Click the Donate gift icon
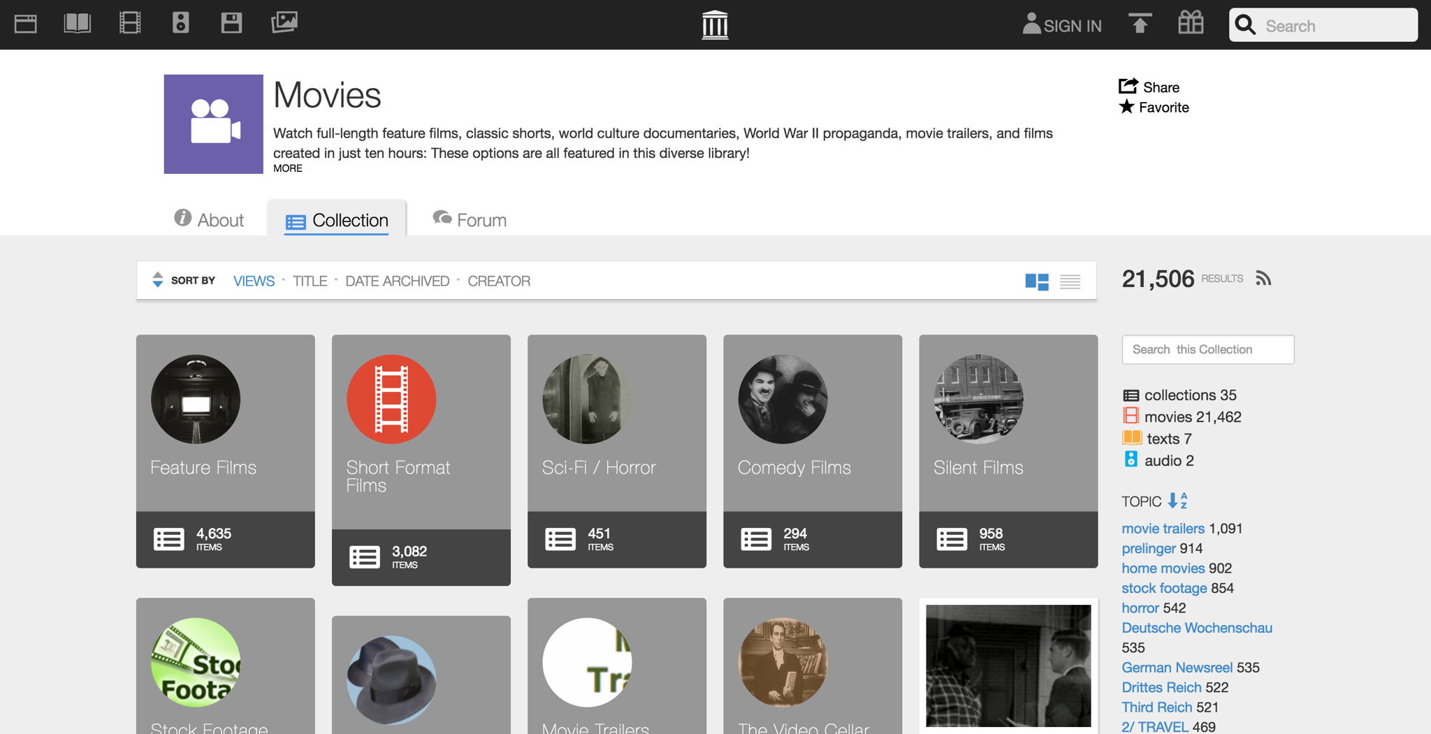Screen dimensions: 1431x734 (1191, 23)
